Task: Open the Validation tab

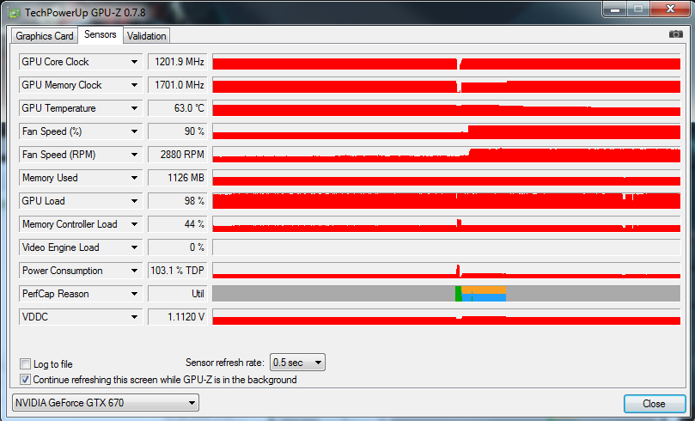Action: click(x=146, y=36)
